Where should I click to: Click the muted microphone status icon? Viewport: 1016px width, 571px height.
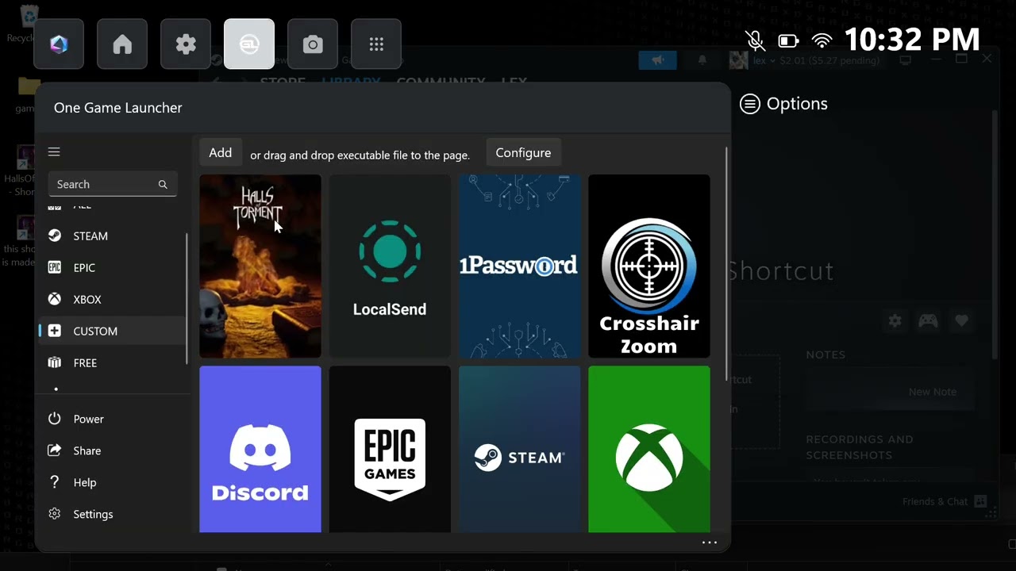click(755, 40)
